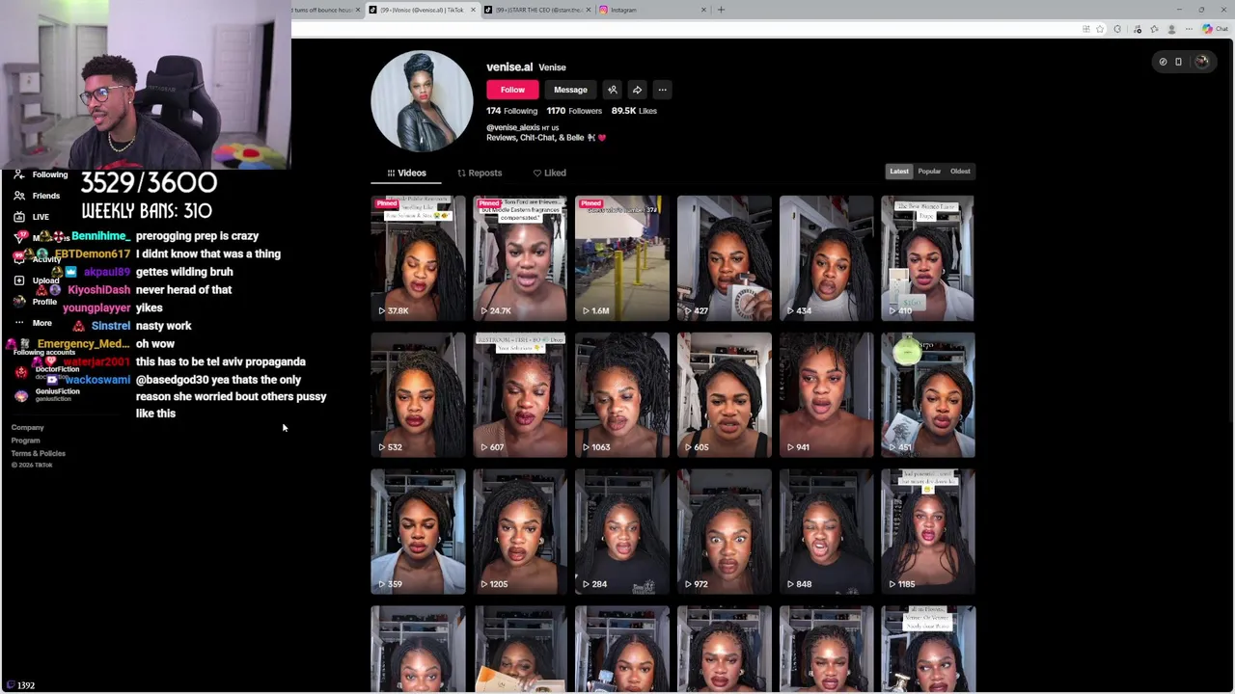Open the browser profile account icon
This screenshot has height=694, width=1235.
pos(1171,29)
